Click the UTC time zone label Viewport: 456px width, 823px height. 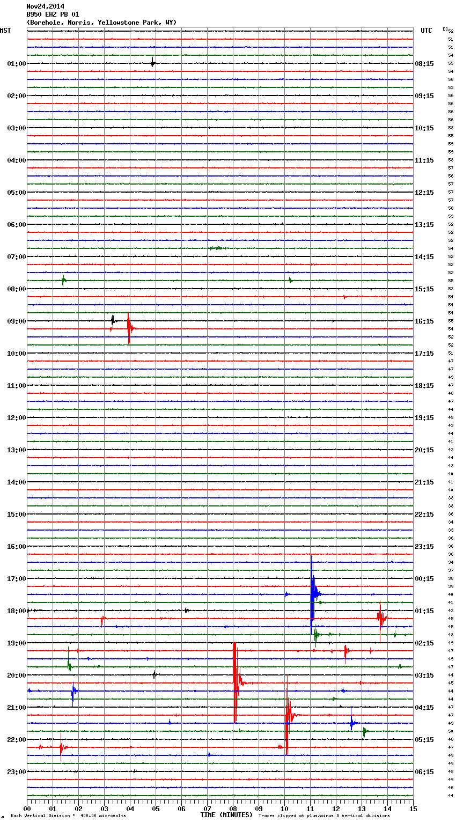coord(426,31)
